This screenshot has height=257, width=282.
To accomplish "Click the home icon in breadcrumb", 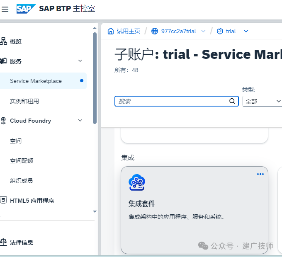I will pyautogui.click(x=111, y=31).
